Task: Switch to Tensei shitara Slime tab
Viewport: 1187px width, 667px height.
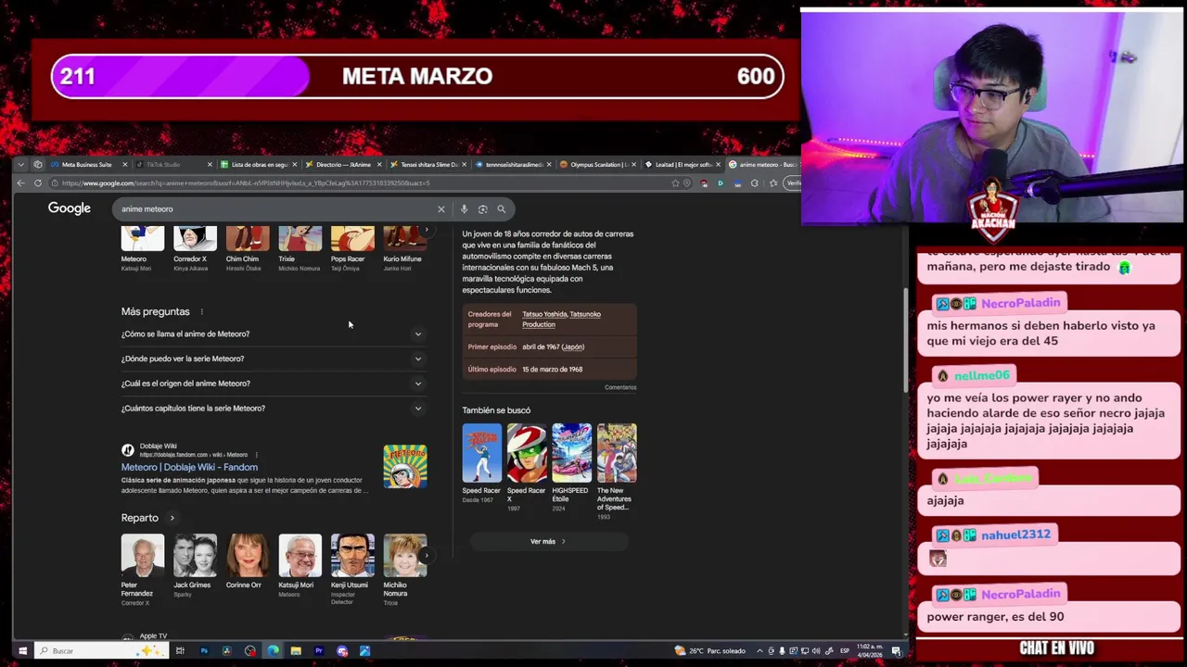Action: (428, 165)
